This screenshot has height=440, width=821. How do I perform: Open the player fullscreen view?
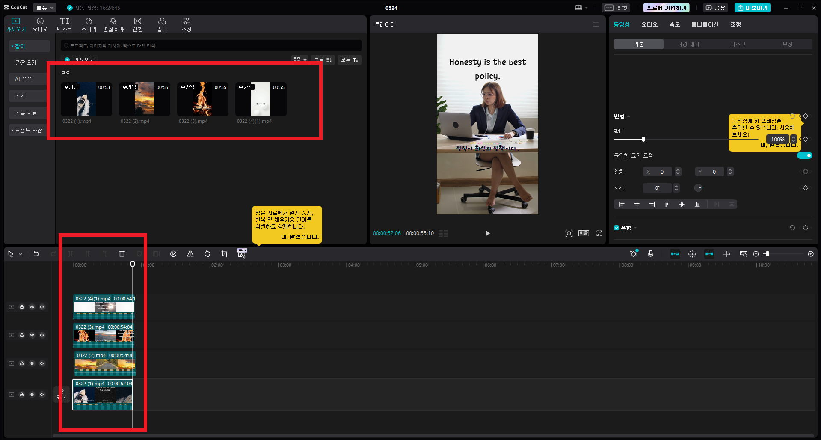[x=599, y=233]
